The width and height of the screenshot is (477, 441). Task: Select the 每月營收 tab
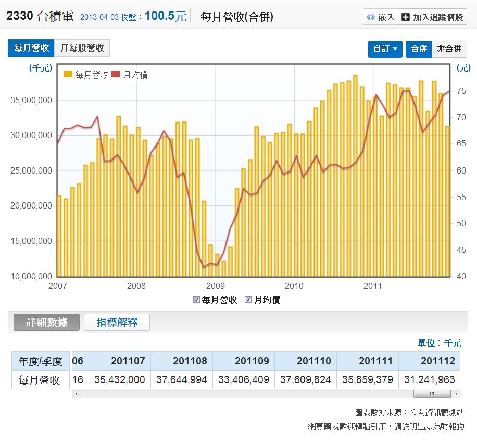click(31, 48)
